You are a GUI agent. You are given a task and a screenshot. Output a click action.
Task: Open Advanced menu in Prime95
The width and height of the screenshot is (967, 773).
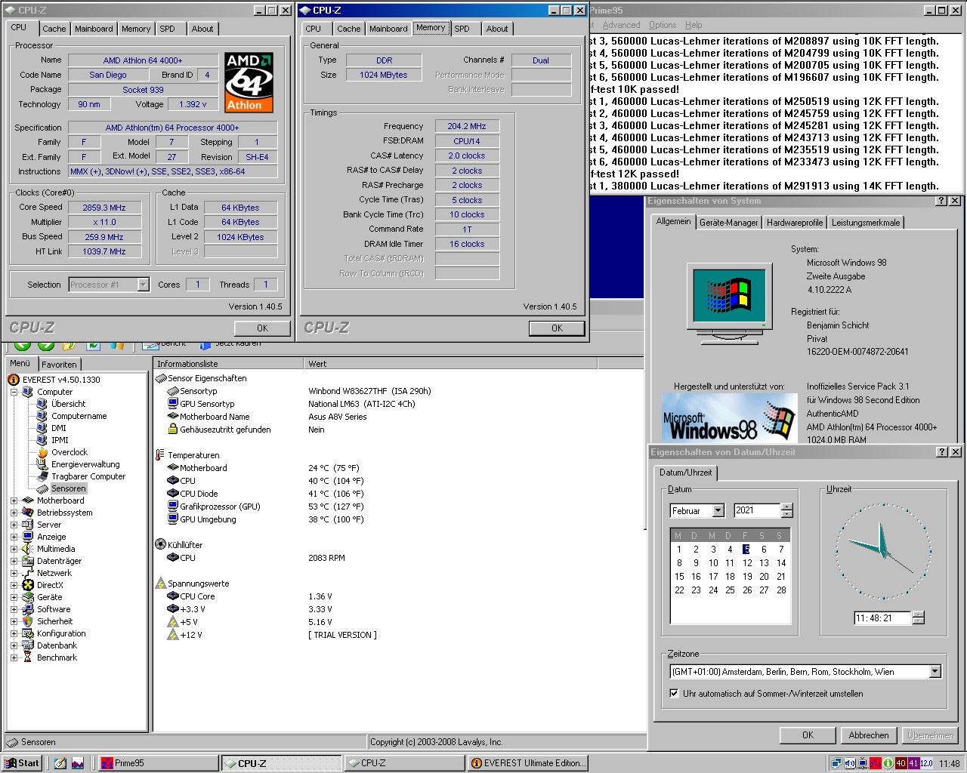pyautogui.click(x=621, y=25)
